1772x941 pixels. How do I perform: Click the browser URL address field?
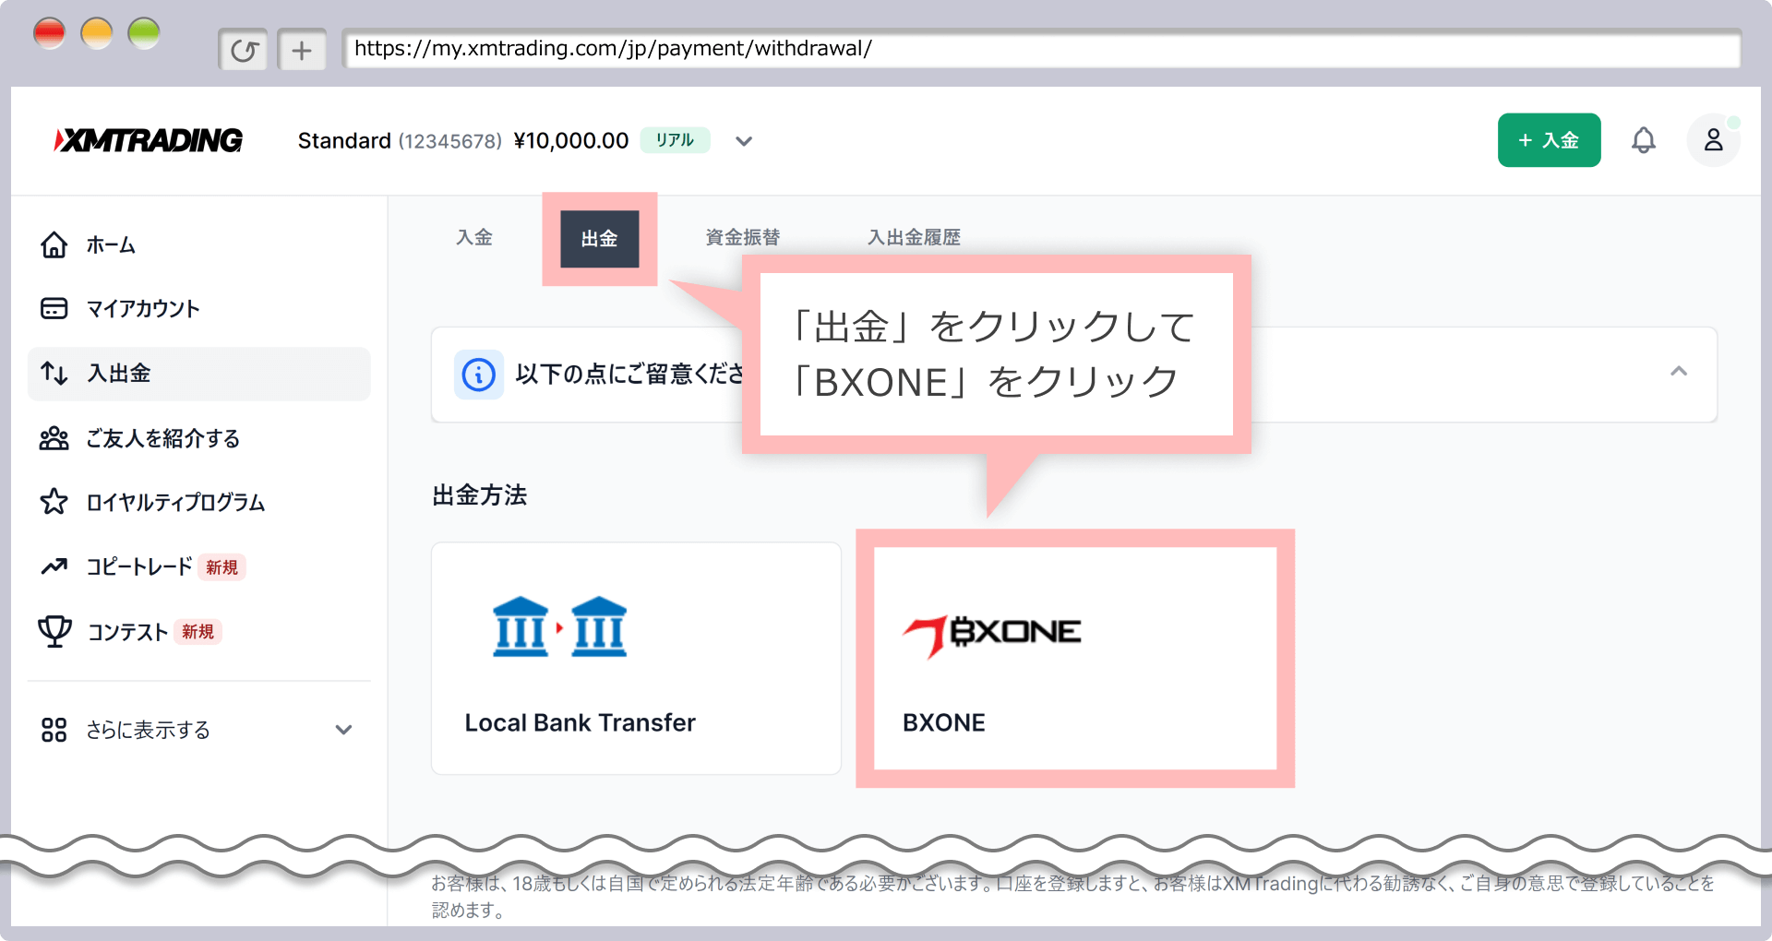(x=1040, y=49)
